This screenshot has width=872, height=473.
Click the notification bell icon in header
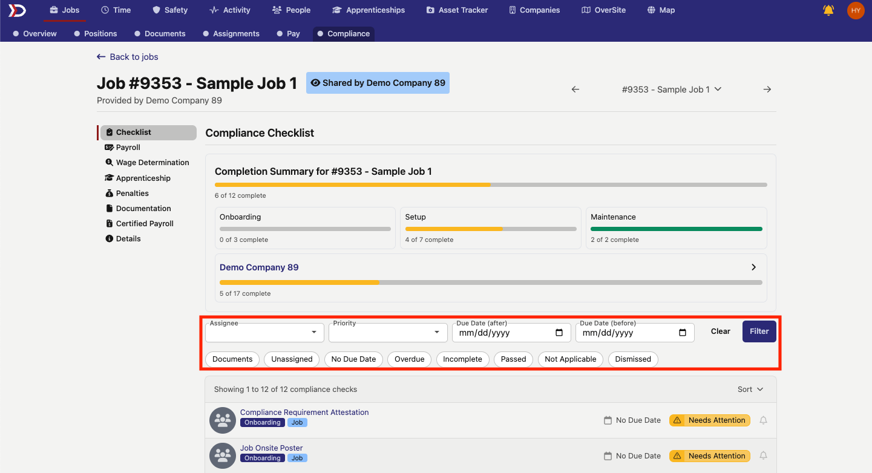(x=828, y=10)
